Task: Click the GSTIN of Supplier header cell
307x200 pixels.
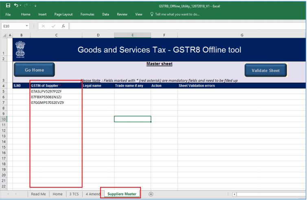Action: point(56,86)
